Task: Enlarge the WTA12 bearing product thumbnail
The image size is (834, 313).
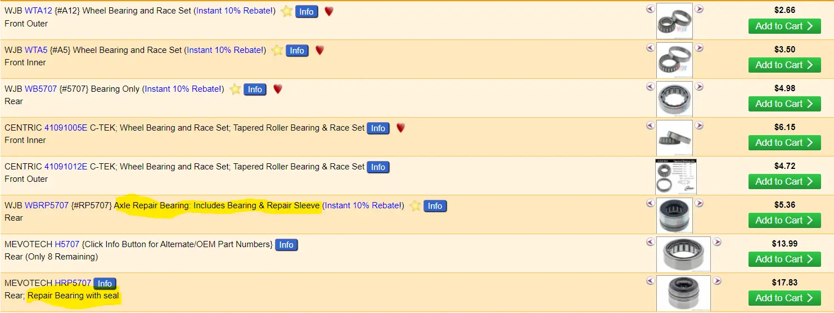Action: pos(674,21)
